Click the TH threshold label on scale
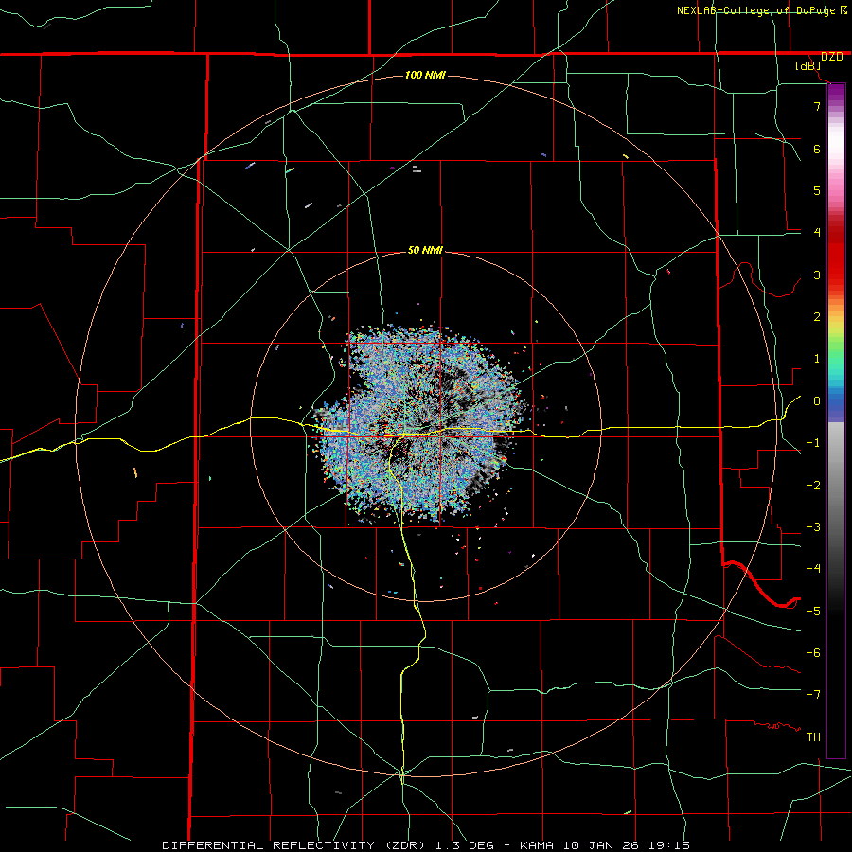852x852 pixels. point(813,737)
